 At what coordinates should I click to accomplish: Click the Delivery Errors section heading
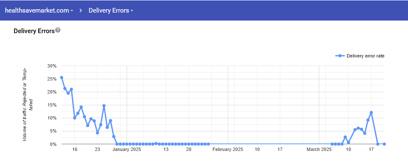[x=34, y=31]
